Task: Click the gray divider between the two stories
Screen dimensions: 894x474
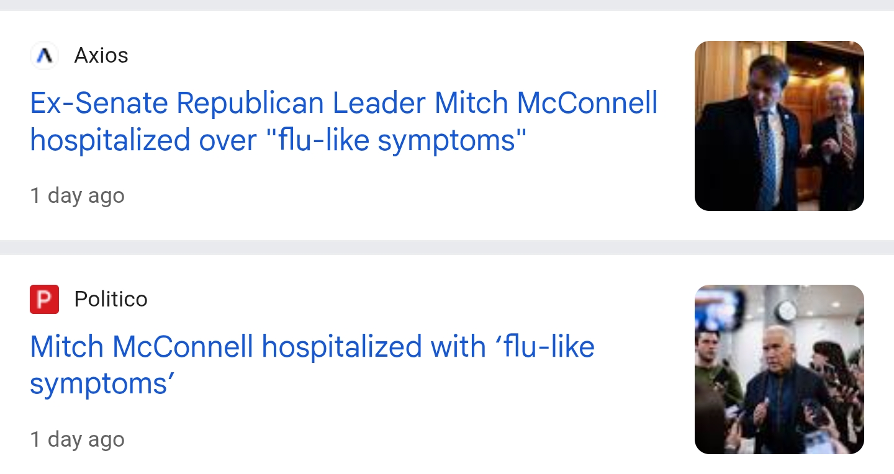Action: point(447,247)
